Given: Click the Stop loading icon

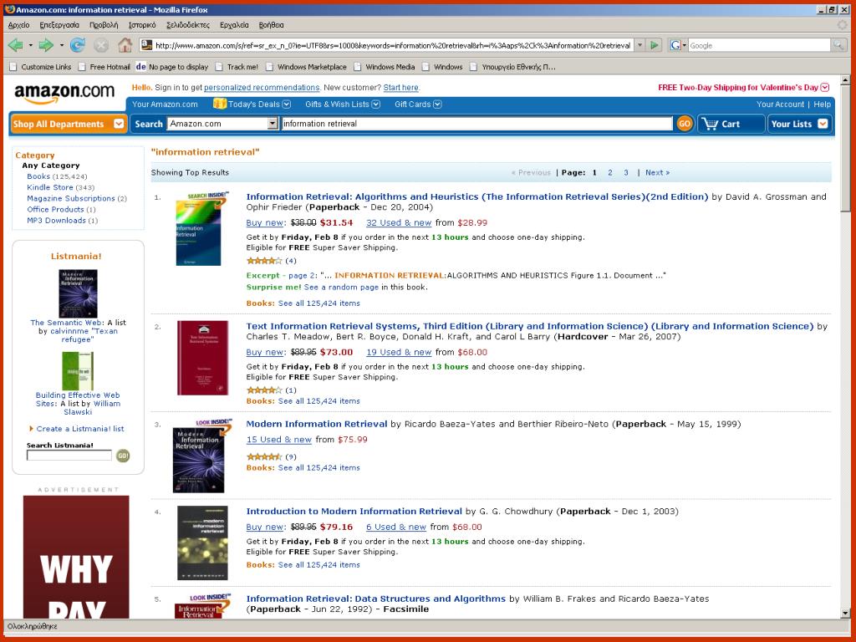Looking at the screenshot, I should point(101,45).
